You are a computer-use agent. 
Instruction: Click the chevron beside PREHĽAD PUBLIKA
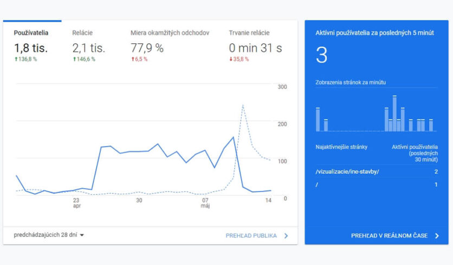(x=286, y=236)
